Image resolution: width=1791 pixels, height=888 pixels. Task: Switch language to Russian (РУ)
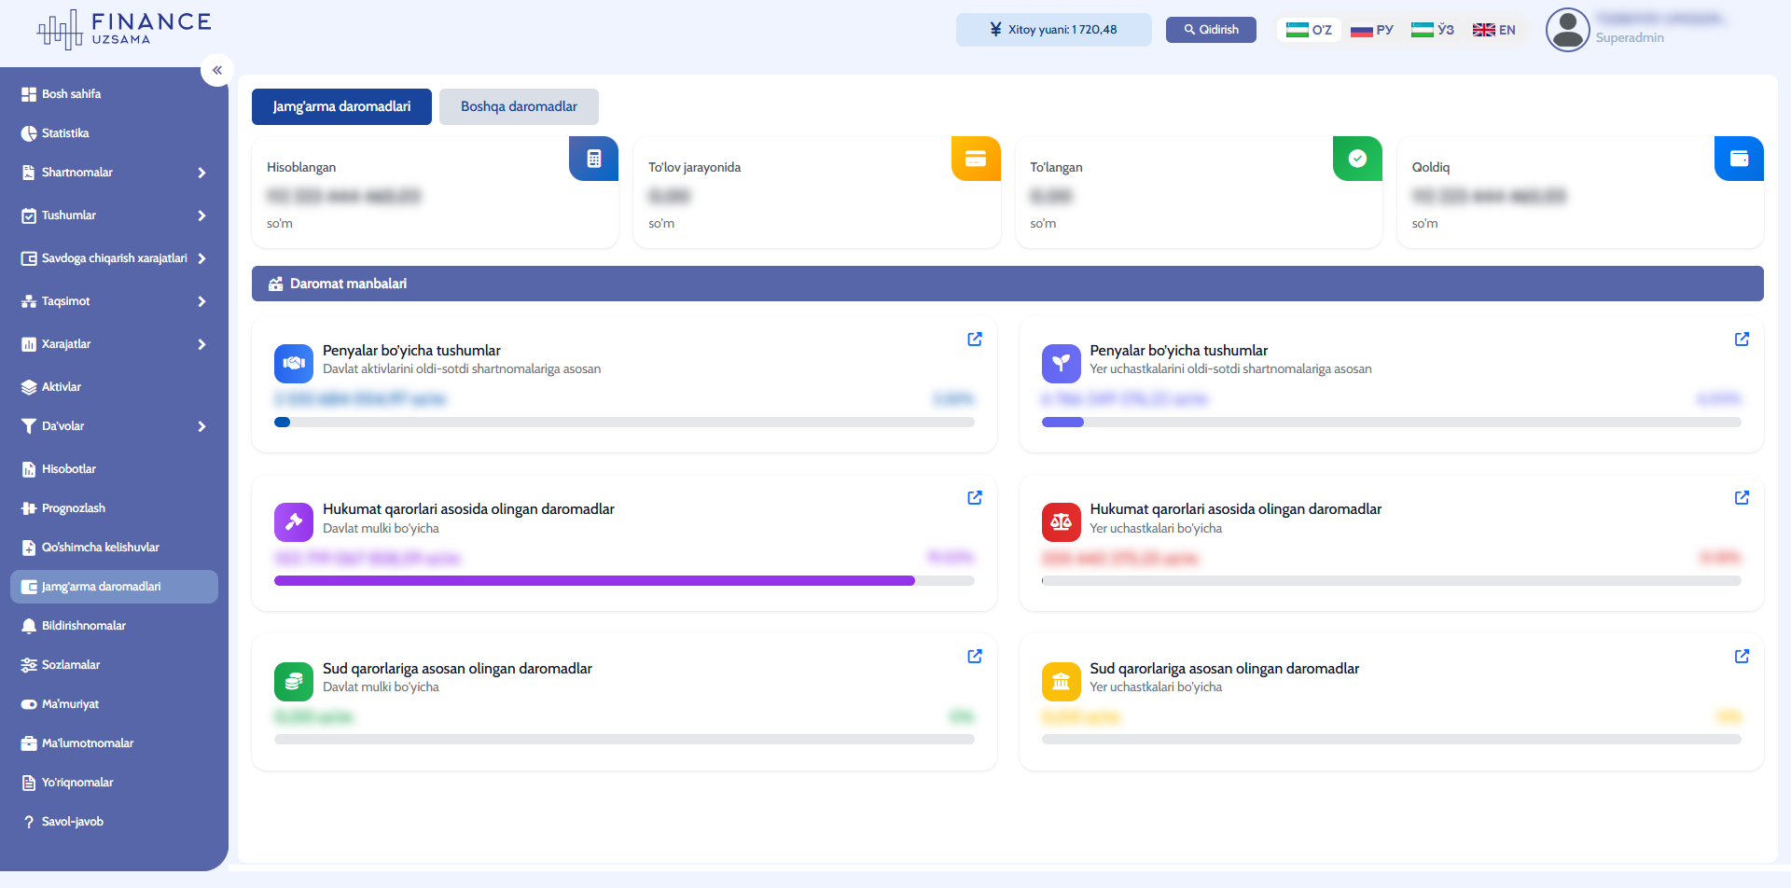click(1372, 30)
